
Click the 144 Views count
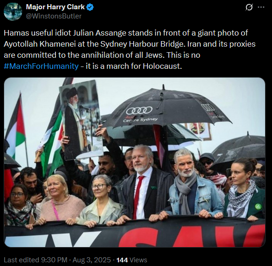[132, 260]
